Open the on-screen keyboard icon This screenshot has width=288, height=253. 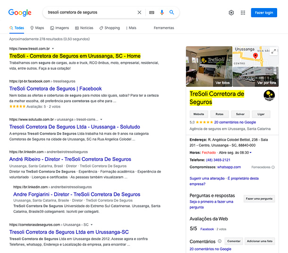point(152,12)
